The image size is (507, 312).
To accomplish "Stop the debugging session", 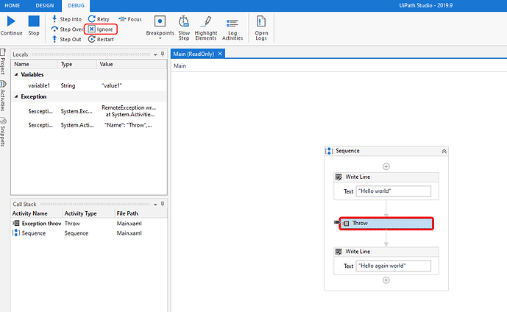I will 34,26.
